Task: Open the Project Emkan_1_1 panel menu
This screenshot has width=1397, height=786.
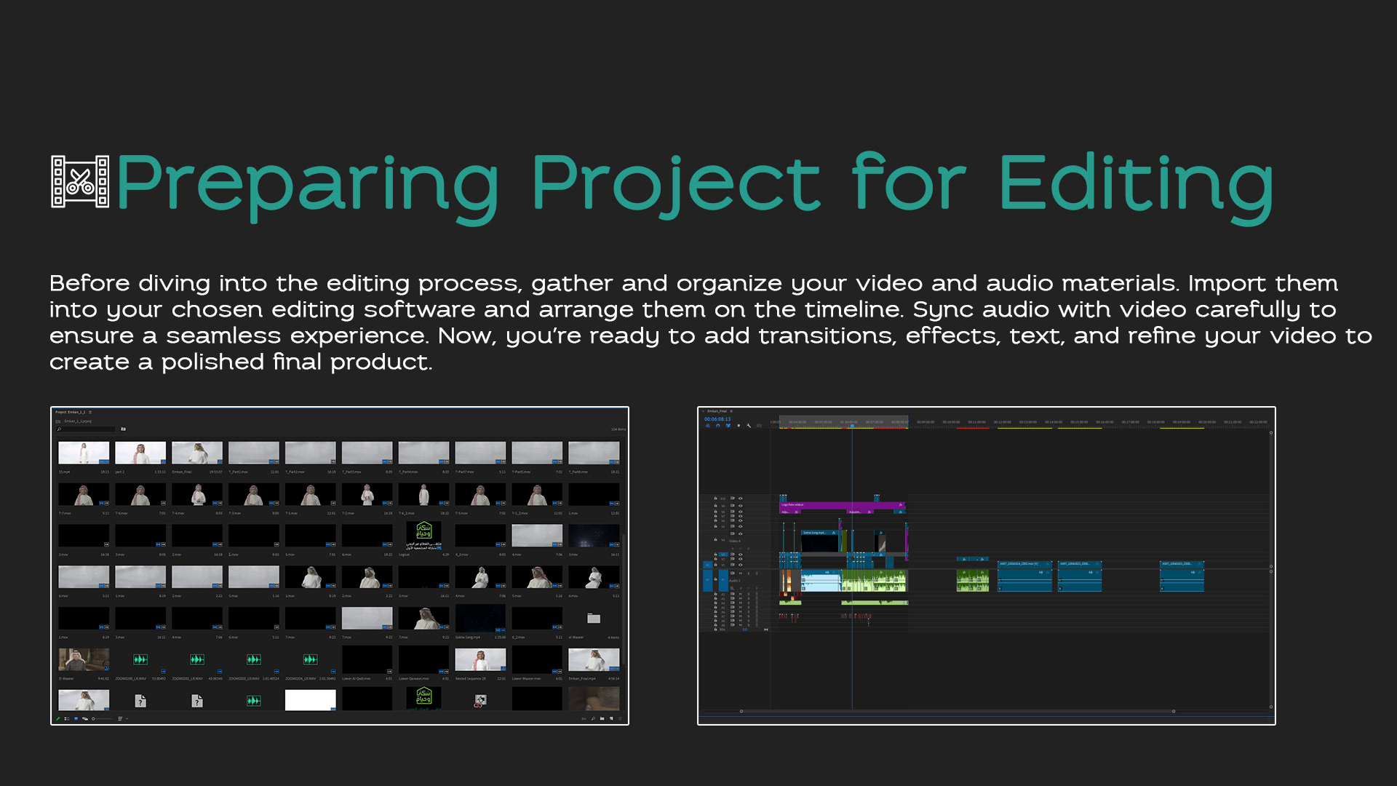Action: (x=90, y=412)
